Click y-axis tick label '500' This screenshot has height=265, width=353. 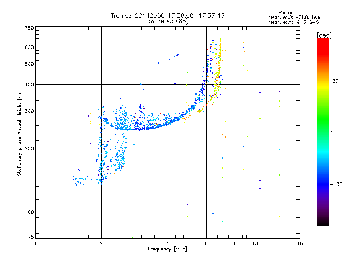click(29, 64)
